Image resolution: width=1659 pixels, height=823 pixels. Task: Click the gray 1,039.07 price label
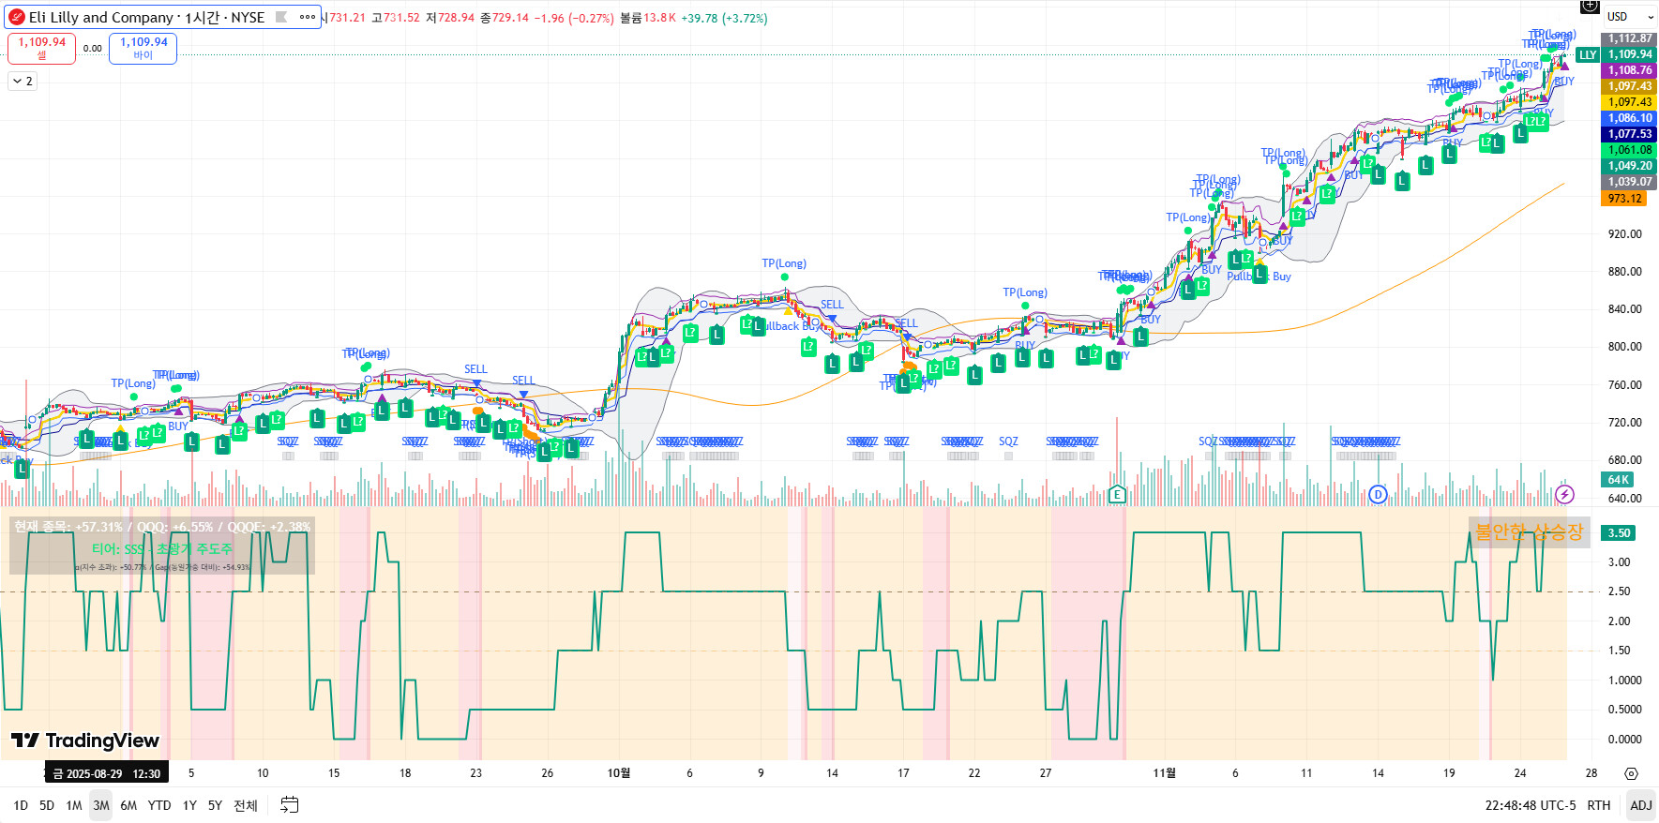[1631, 182]
